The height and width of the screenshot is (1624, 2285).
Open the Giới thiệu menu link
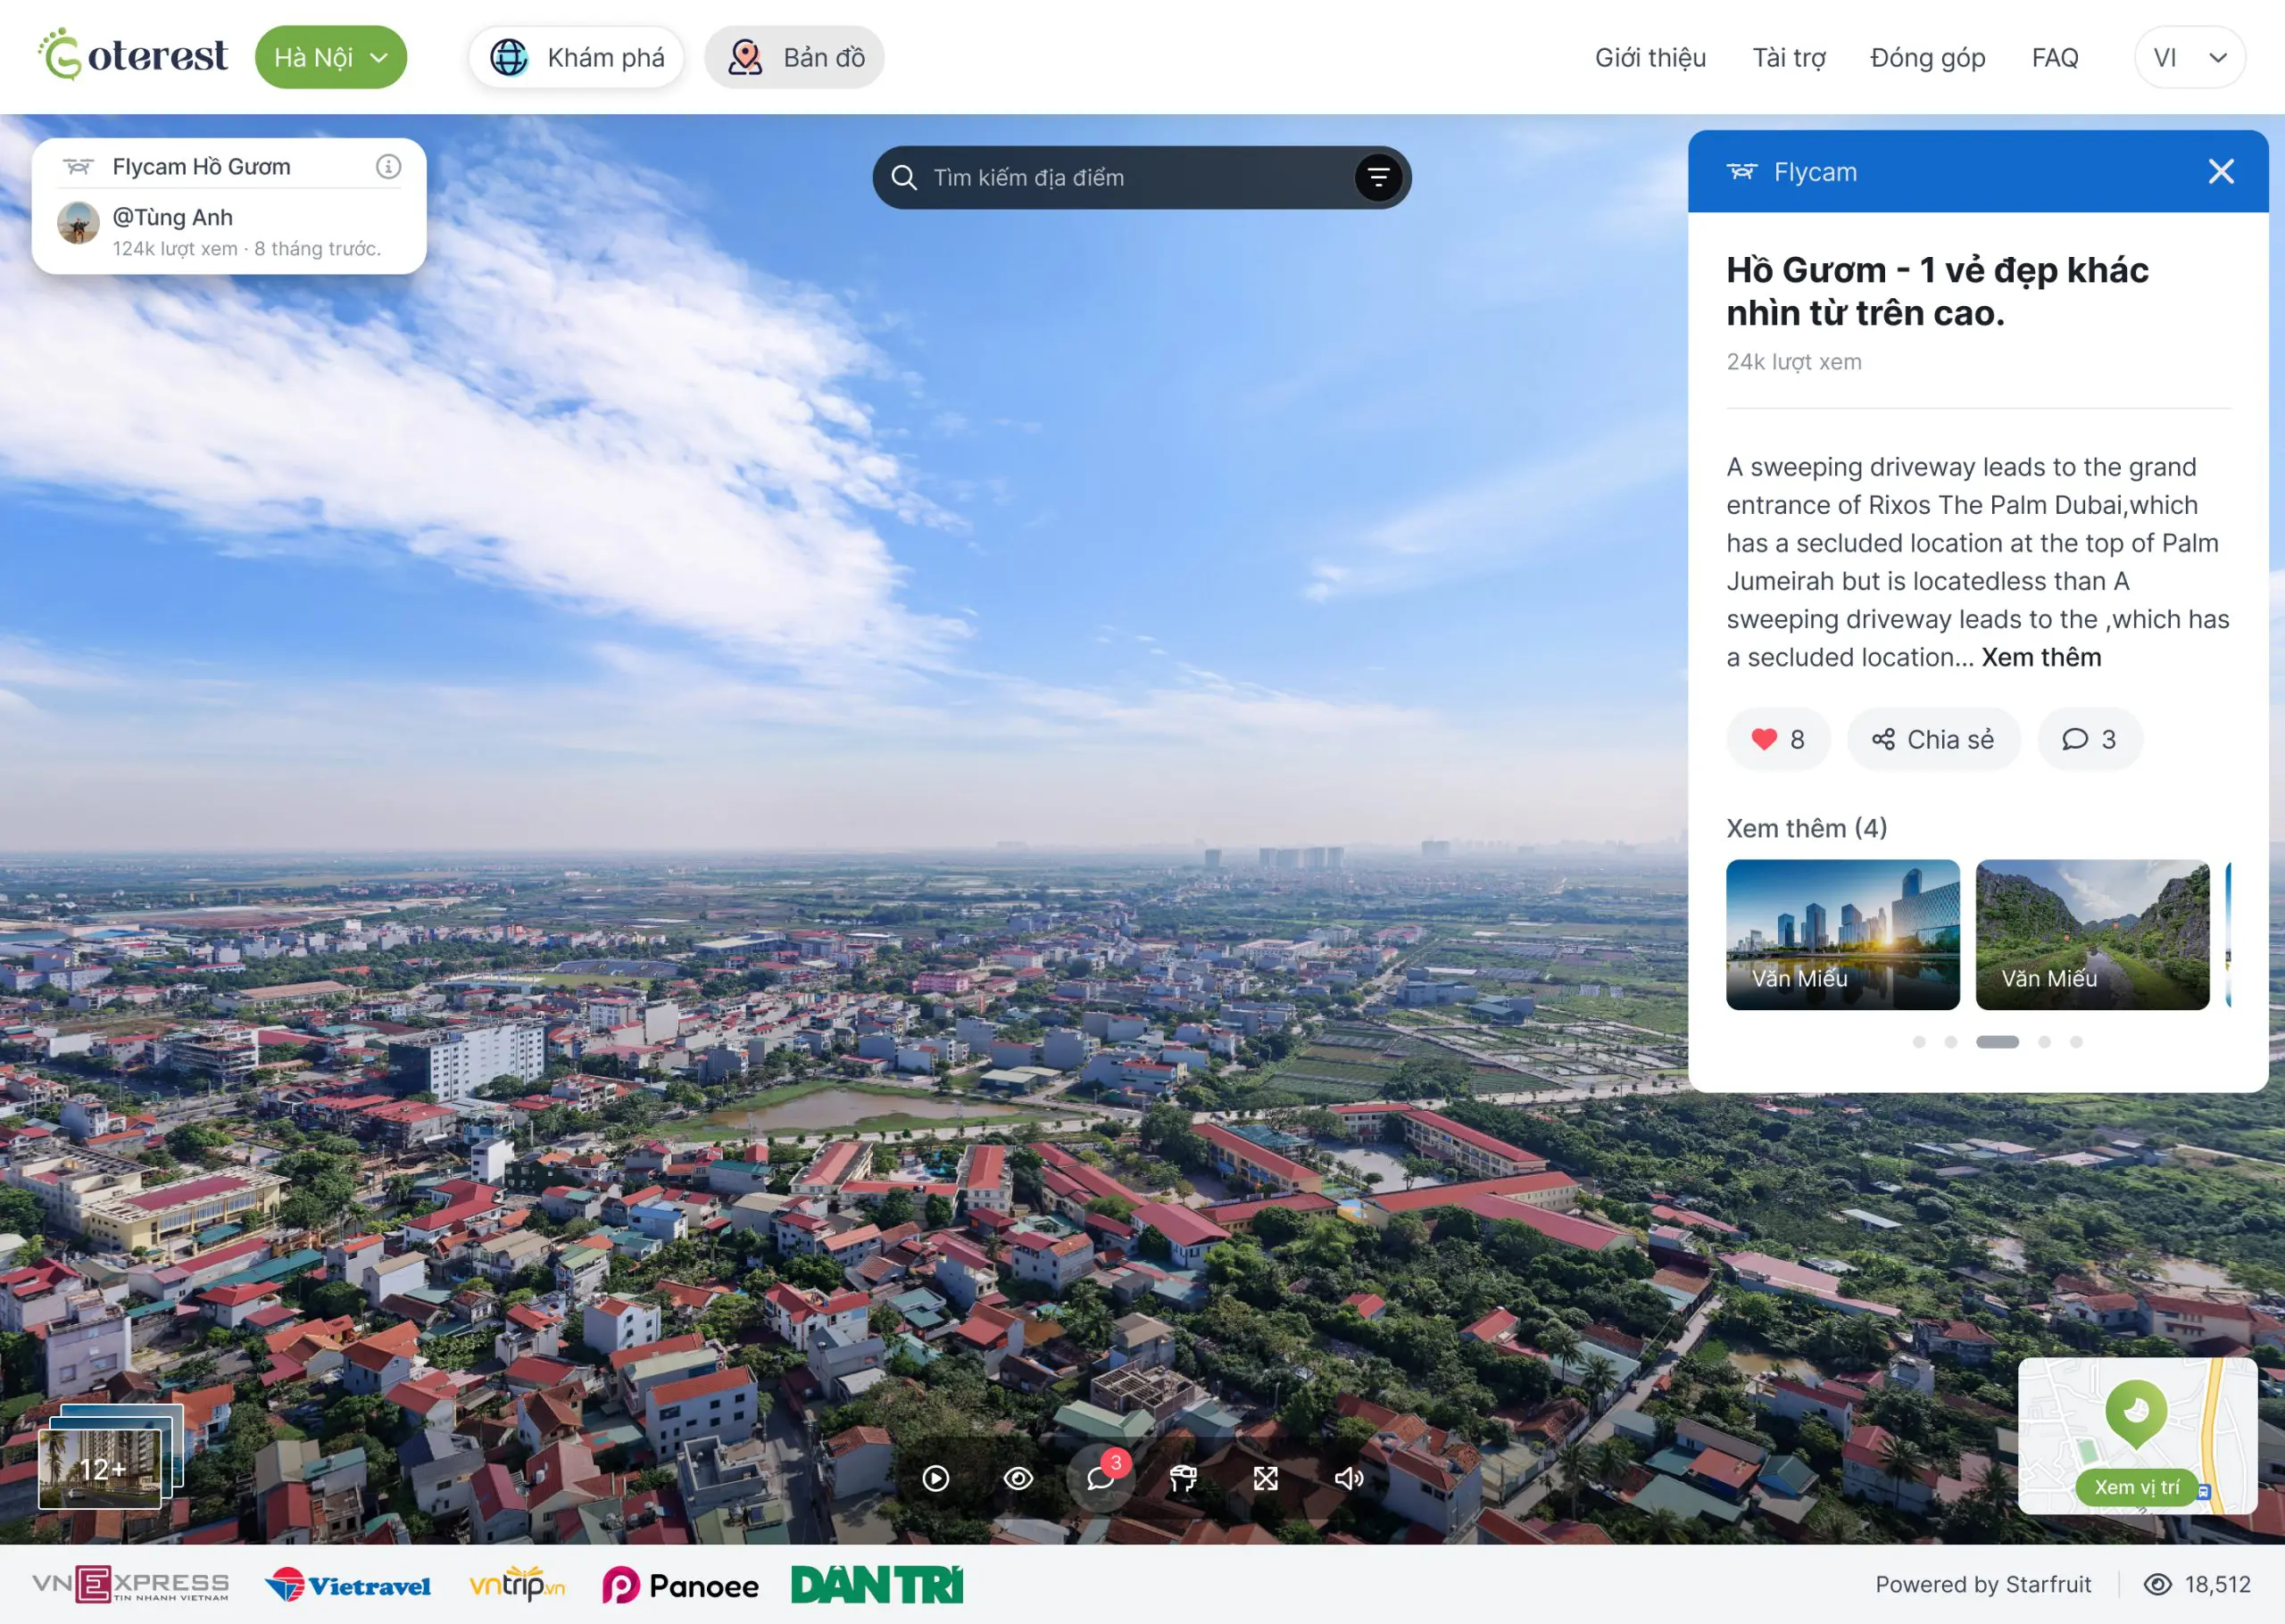click(x=1650, y=57)
